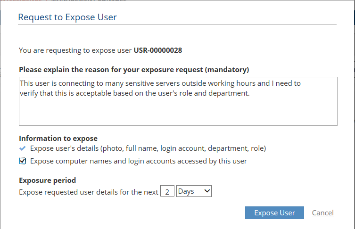Place cursor after 'role and department.' in reason
This screenshot has width=355, height=229.
pyautogui.click(x=250, y=92)
